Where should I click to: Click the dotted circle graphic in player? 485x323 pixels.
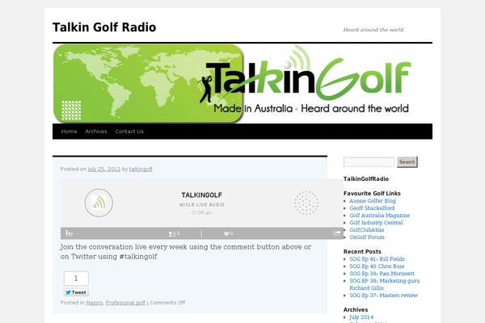pos(306,203)
